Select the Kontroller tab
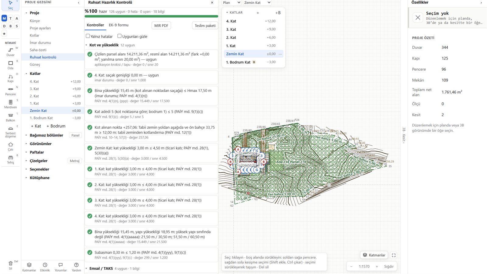487x274 pixels. [x=95, y=25]
